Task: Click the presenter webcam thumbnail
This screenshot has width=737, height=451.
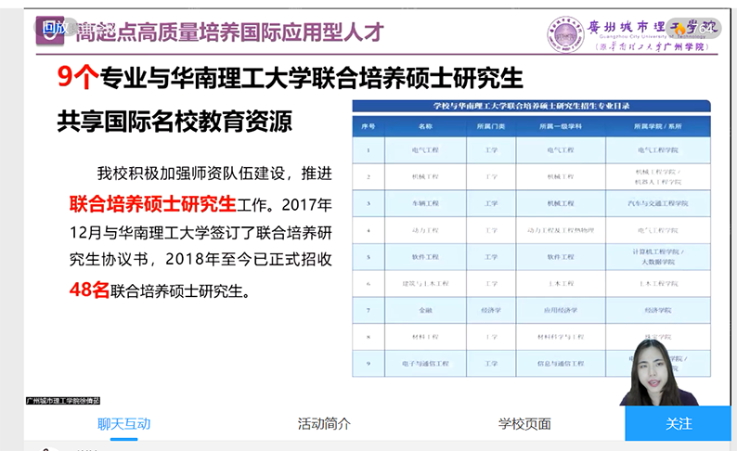Action: (x=659, y=372)
